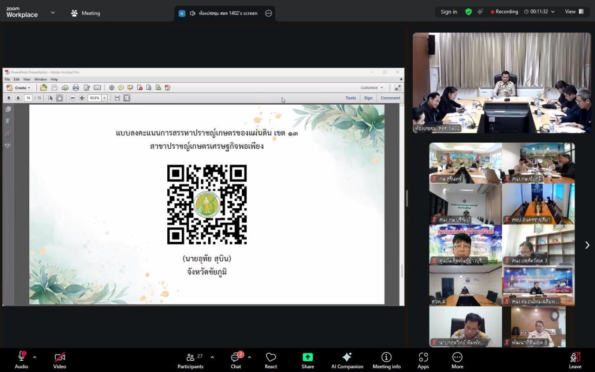Expand the options caret next to Chat
This screenshot has width=595, height=372.
249,357
